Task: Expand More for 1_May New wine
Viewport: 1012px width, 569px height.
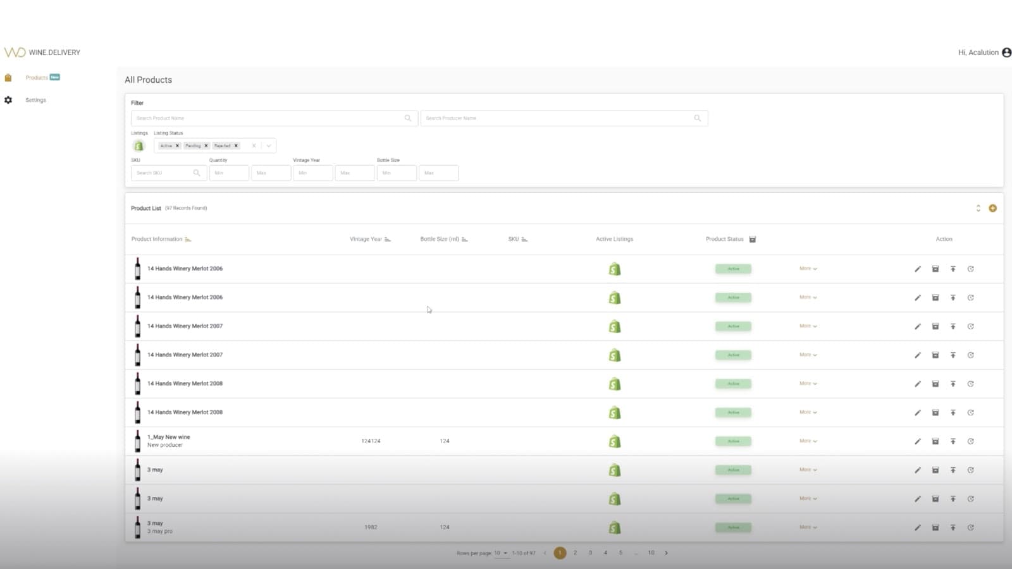Action: coord(808,441)
